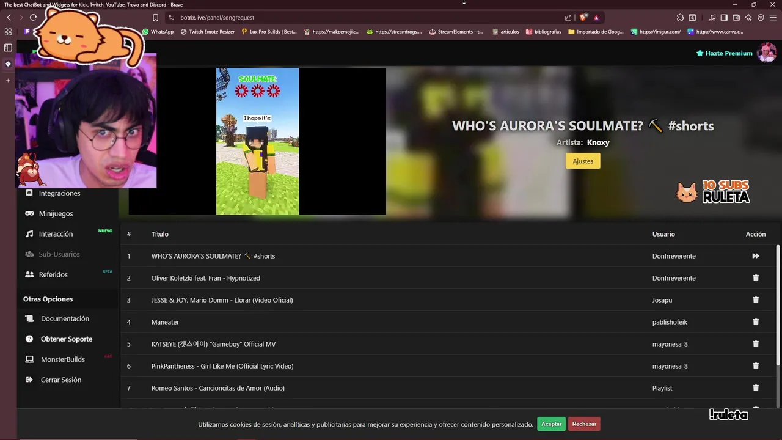Open Brave VPN shield icon
782x440 pixels.
(x=761, y=18)
